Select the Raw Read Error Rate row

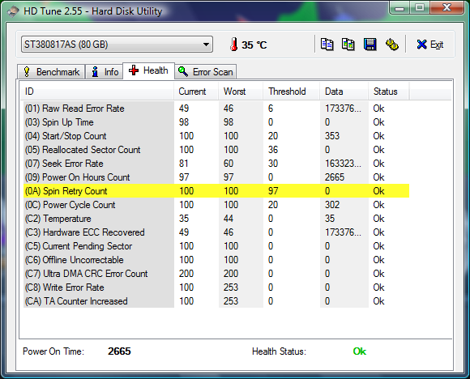click(216, 109)
